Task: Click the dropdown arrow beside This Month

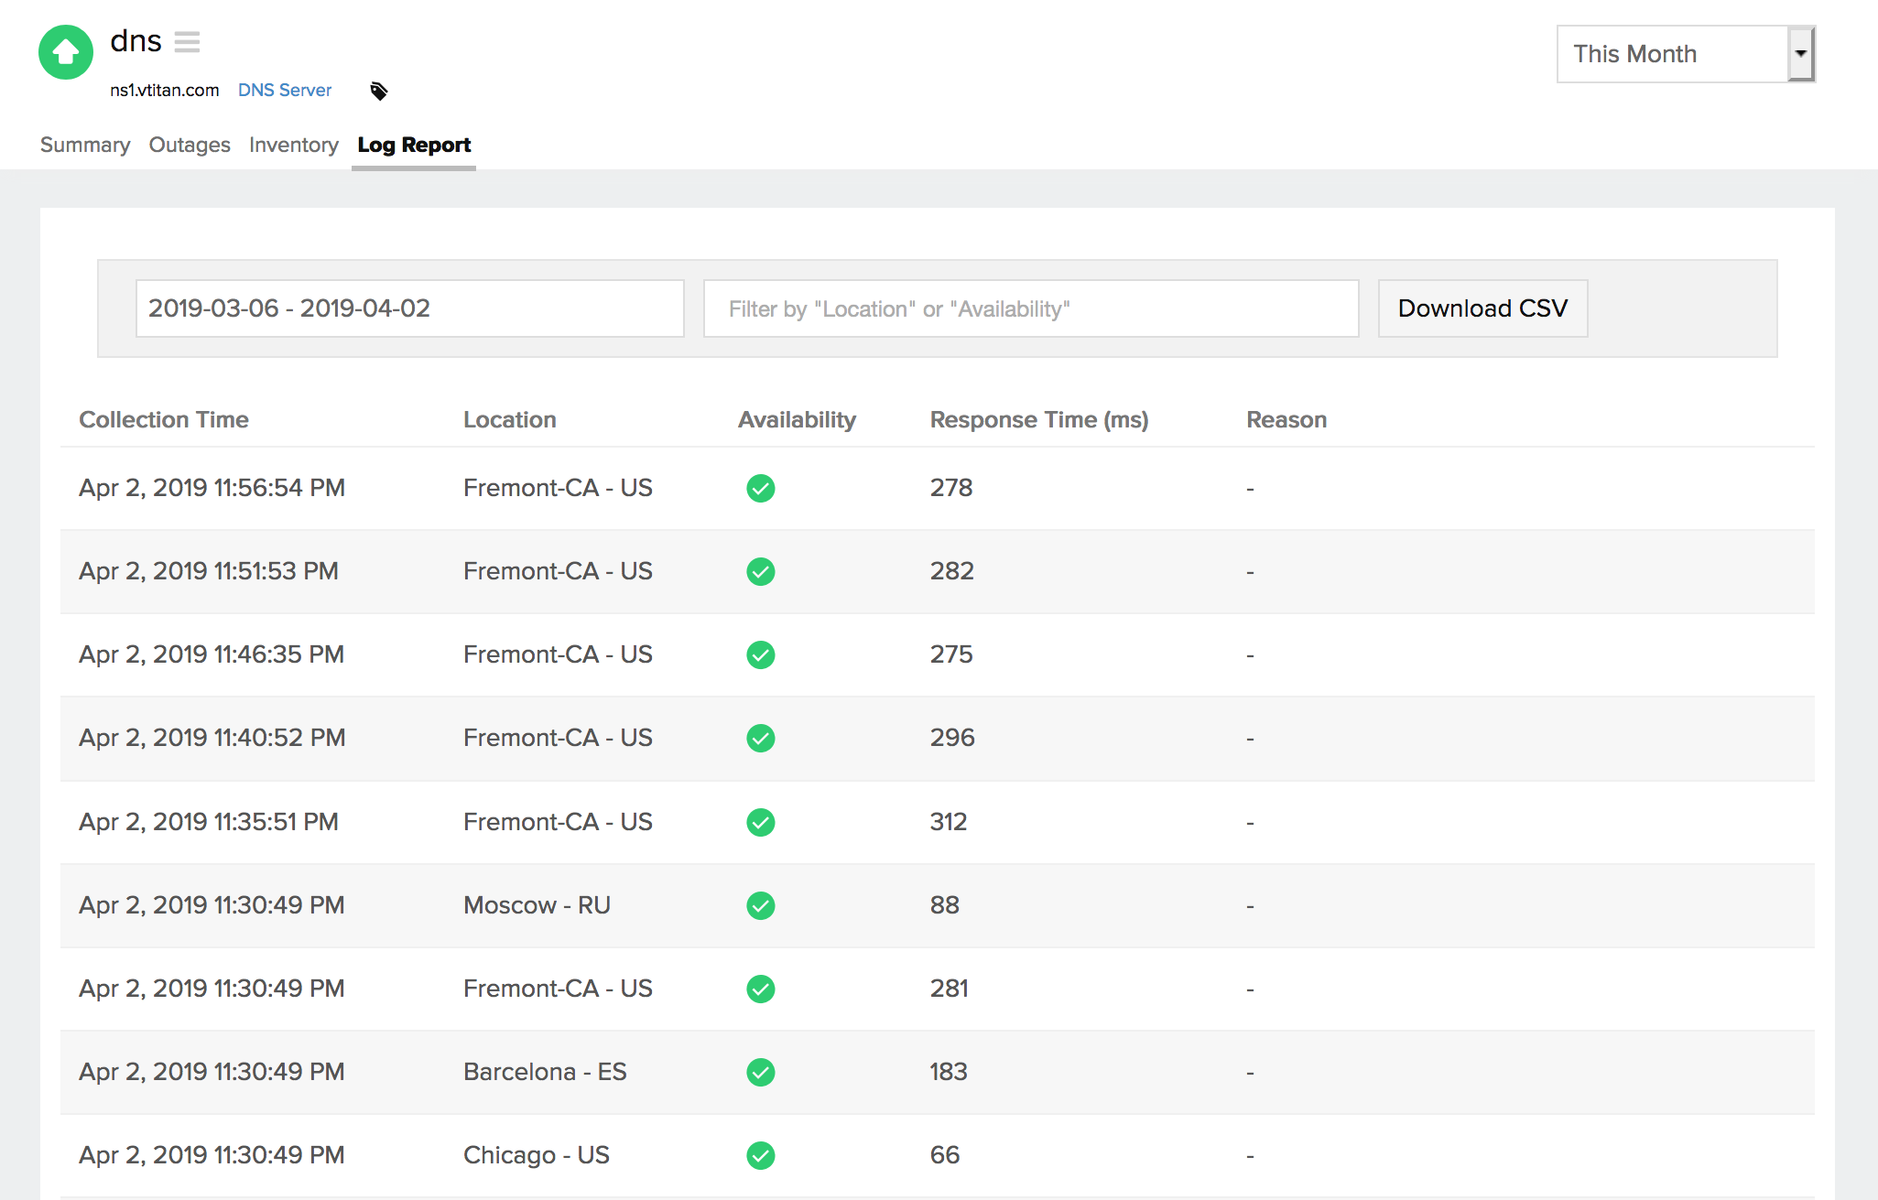Action: [1800, 54]
